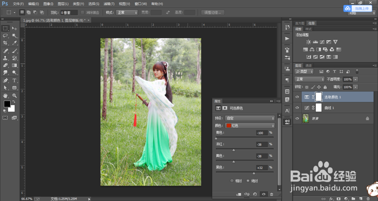The image size is (378, 201).
Task: Select the Move tool
Action: (14, 28)
